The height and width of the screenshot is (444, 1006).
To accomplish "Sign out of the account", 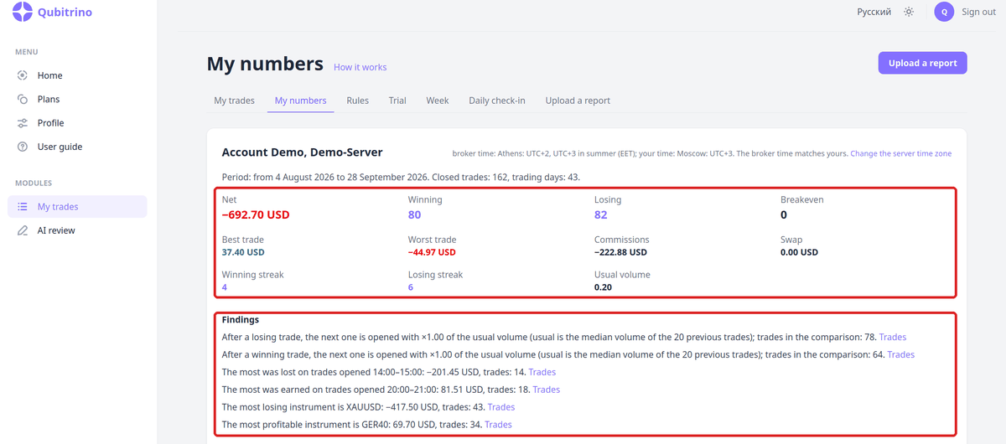I will (x=978, y=12).
